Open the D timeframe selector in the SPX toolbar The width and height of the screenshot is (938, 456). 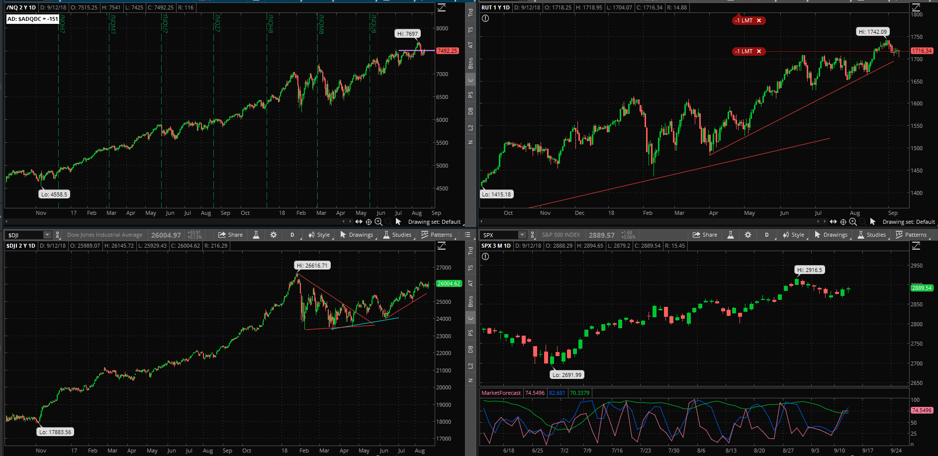[767, 235]
